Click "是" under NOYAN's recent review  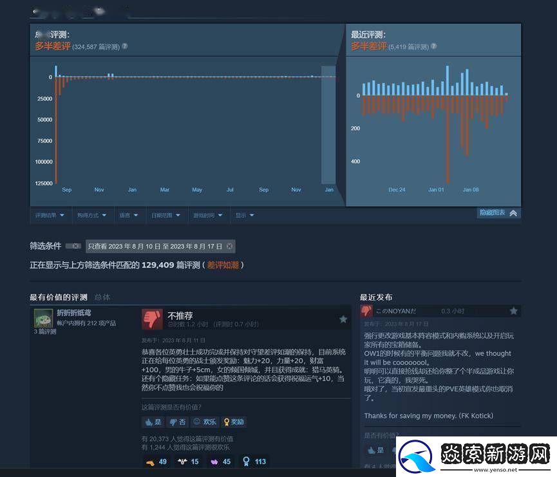[375, 450]
